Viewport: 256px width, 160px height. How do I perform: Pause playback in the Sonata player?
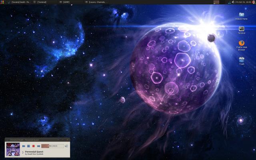[x=28, y=146]
